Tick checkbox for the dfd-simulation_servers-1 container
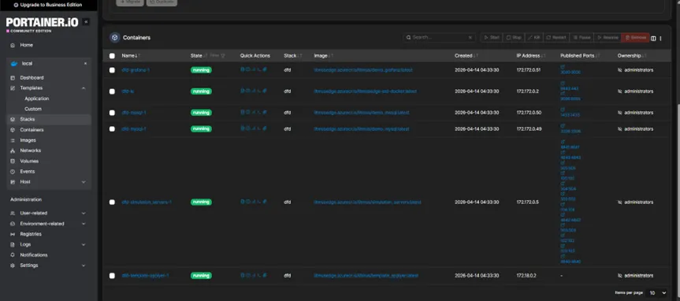The height and width of the screenshot is (301, 680). 112,203
